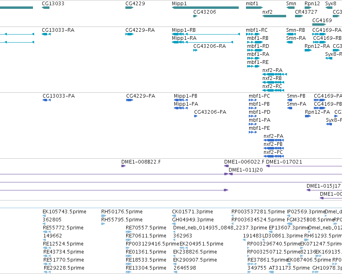This screenshot has width=342, height=274.
Task: Select transcript Mipp1-RA feature
Action: click(203, 42)
